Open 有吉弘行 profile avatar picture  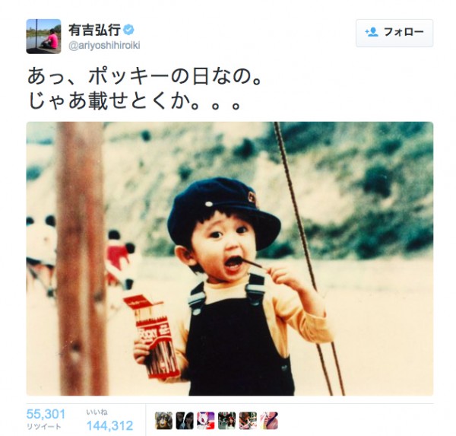pyautogui.click(x=43, y=37)
